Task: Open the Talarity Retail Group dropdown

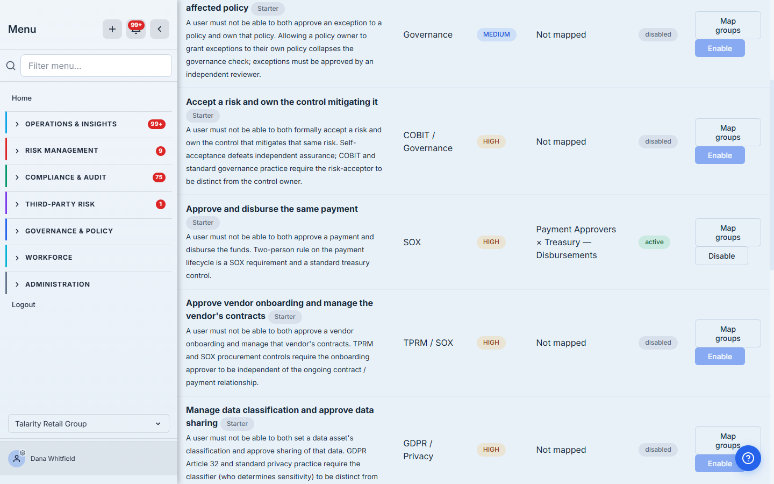Action: click(89, 424)
